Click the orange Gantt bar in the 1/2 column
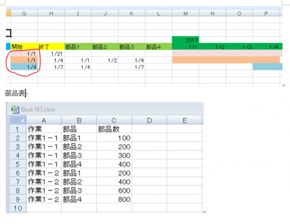 (x=212, y=60)
